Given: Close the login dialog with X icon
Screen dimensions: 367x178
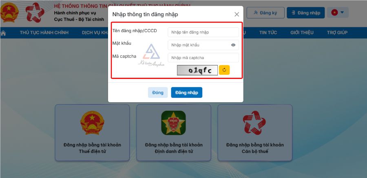Looking at the screenshot, I should 237,15.
